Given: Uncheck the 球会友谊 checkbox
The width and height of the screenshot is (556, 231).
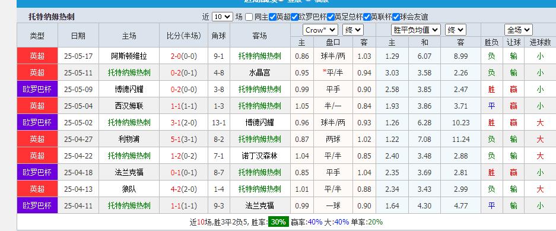Looking at the screenshot, I should click(396, 17).
